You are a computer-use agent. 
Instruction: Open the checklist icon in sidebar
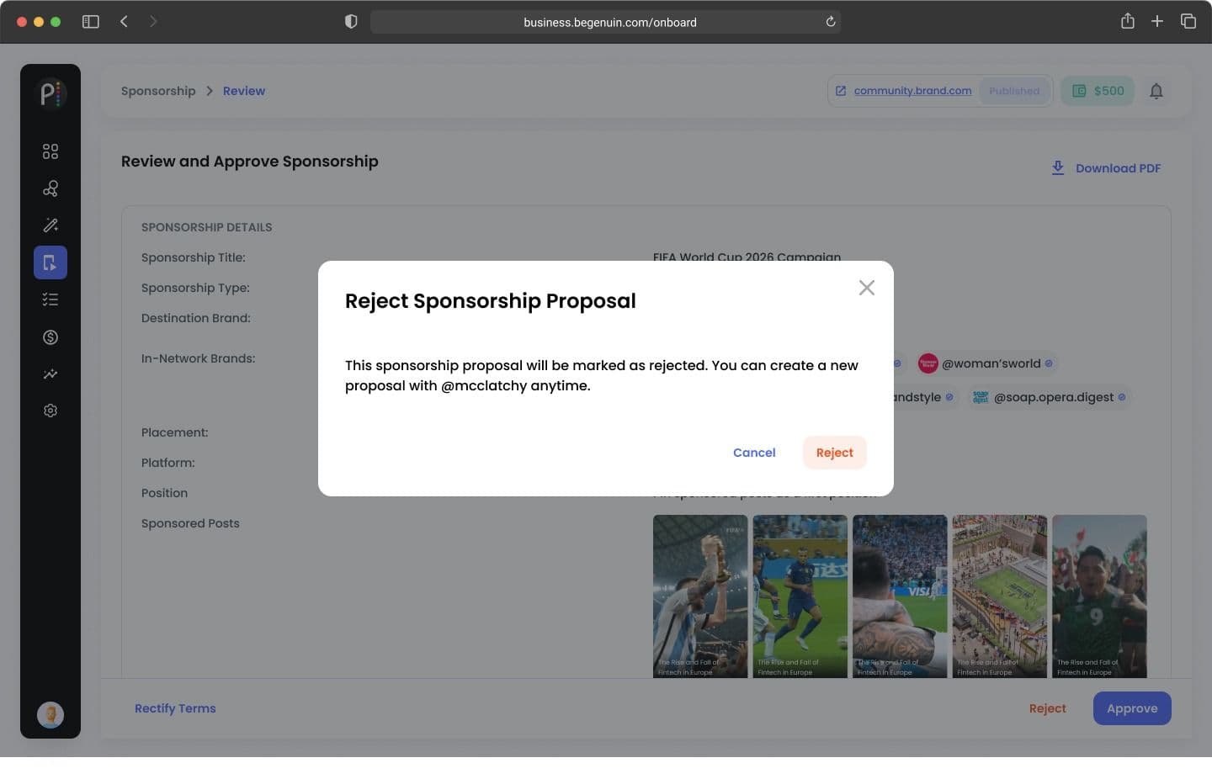(50, 299)
